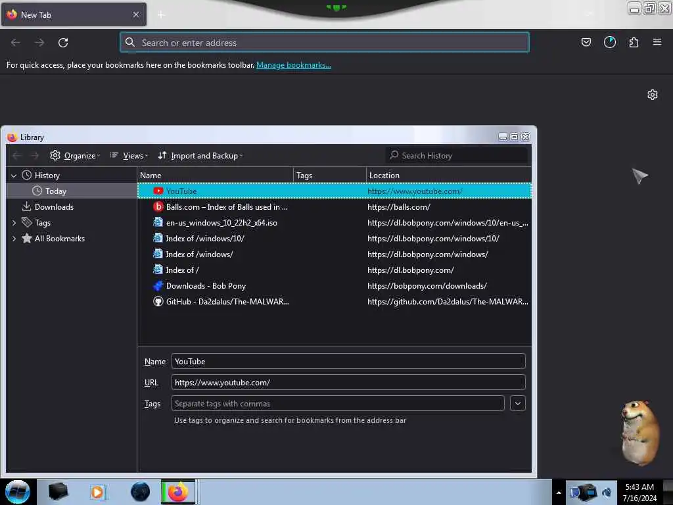Click the Firefox taskbar icon
Screen dimensions: 673x505
tap(178, 492)
